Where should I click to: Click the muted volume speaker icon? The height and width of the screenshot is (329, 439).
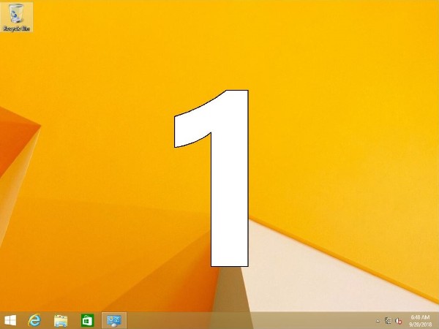399,321
